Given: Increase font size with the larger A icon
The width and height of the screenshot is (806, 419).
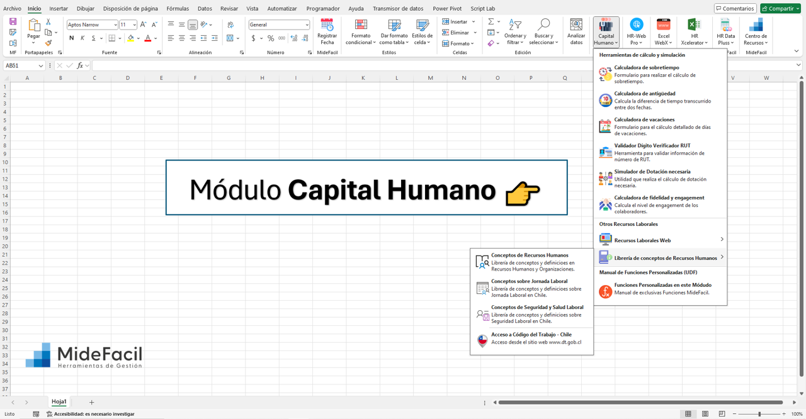Looking at the screenshot, I should (143, 25).
